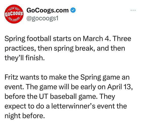
Task: Open the red GoCoogs profile avatar
Action: tap(14, 14)
